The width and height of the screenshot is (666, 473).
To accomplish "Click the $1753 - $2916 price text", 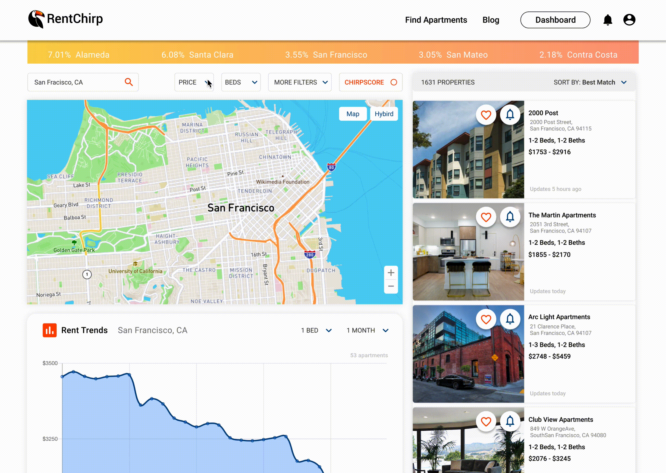I will coord(549,152).
